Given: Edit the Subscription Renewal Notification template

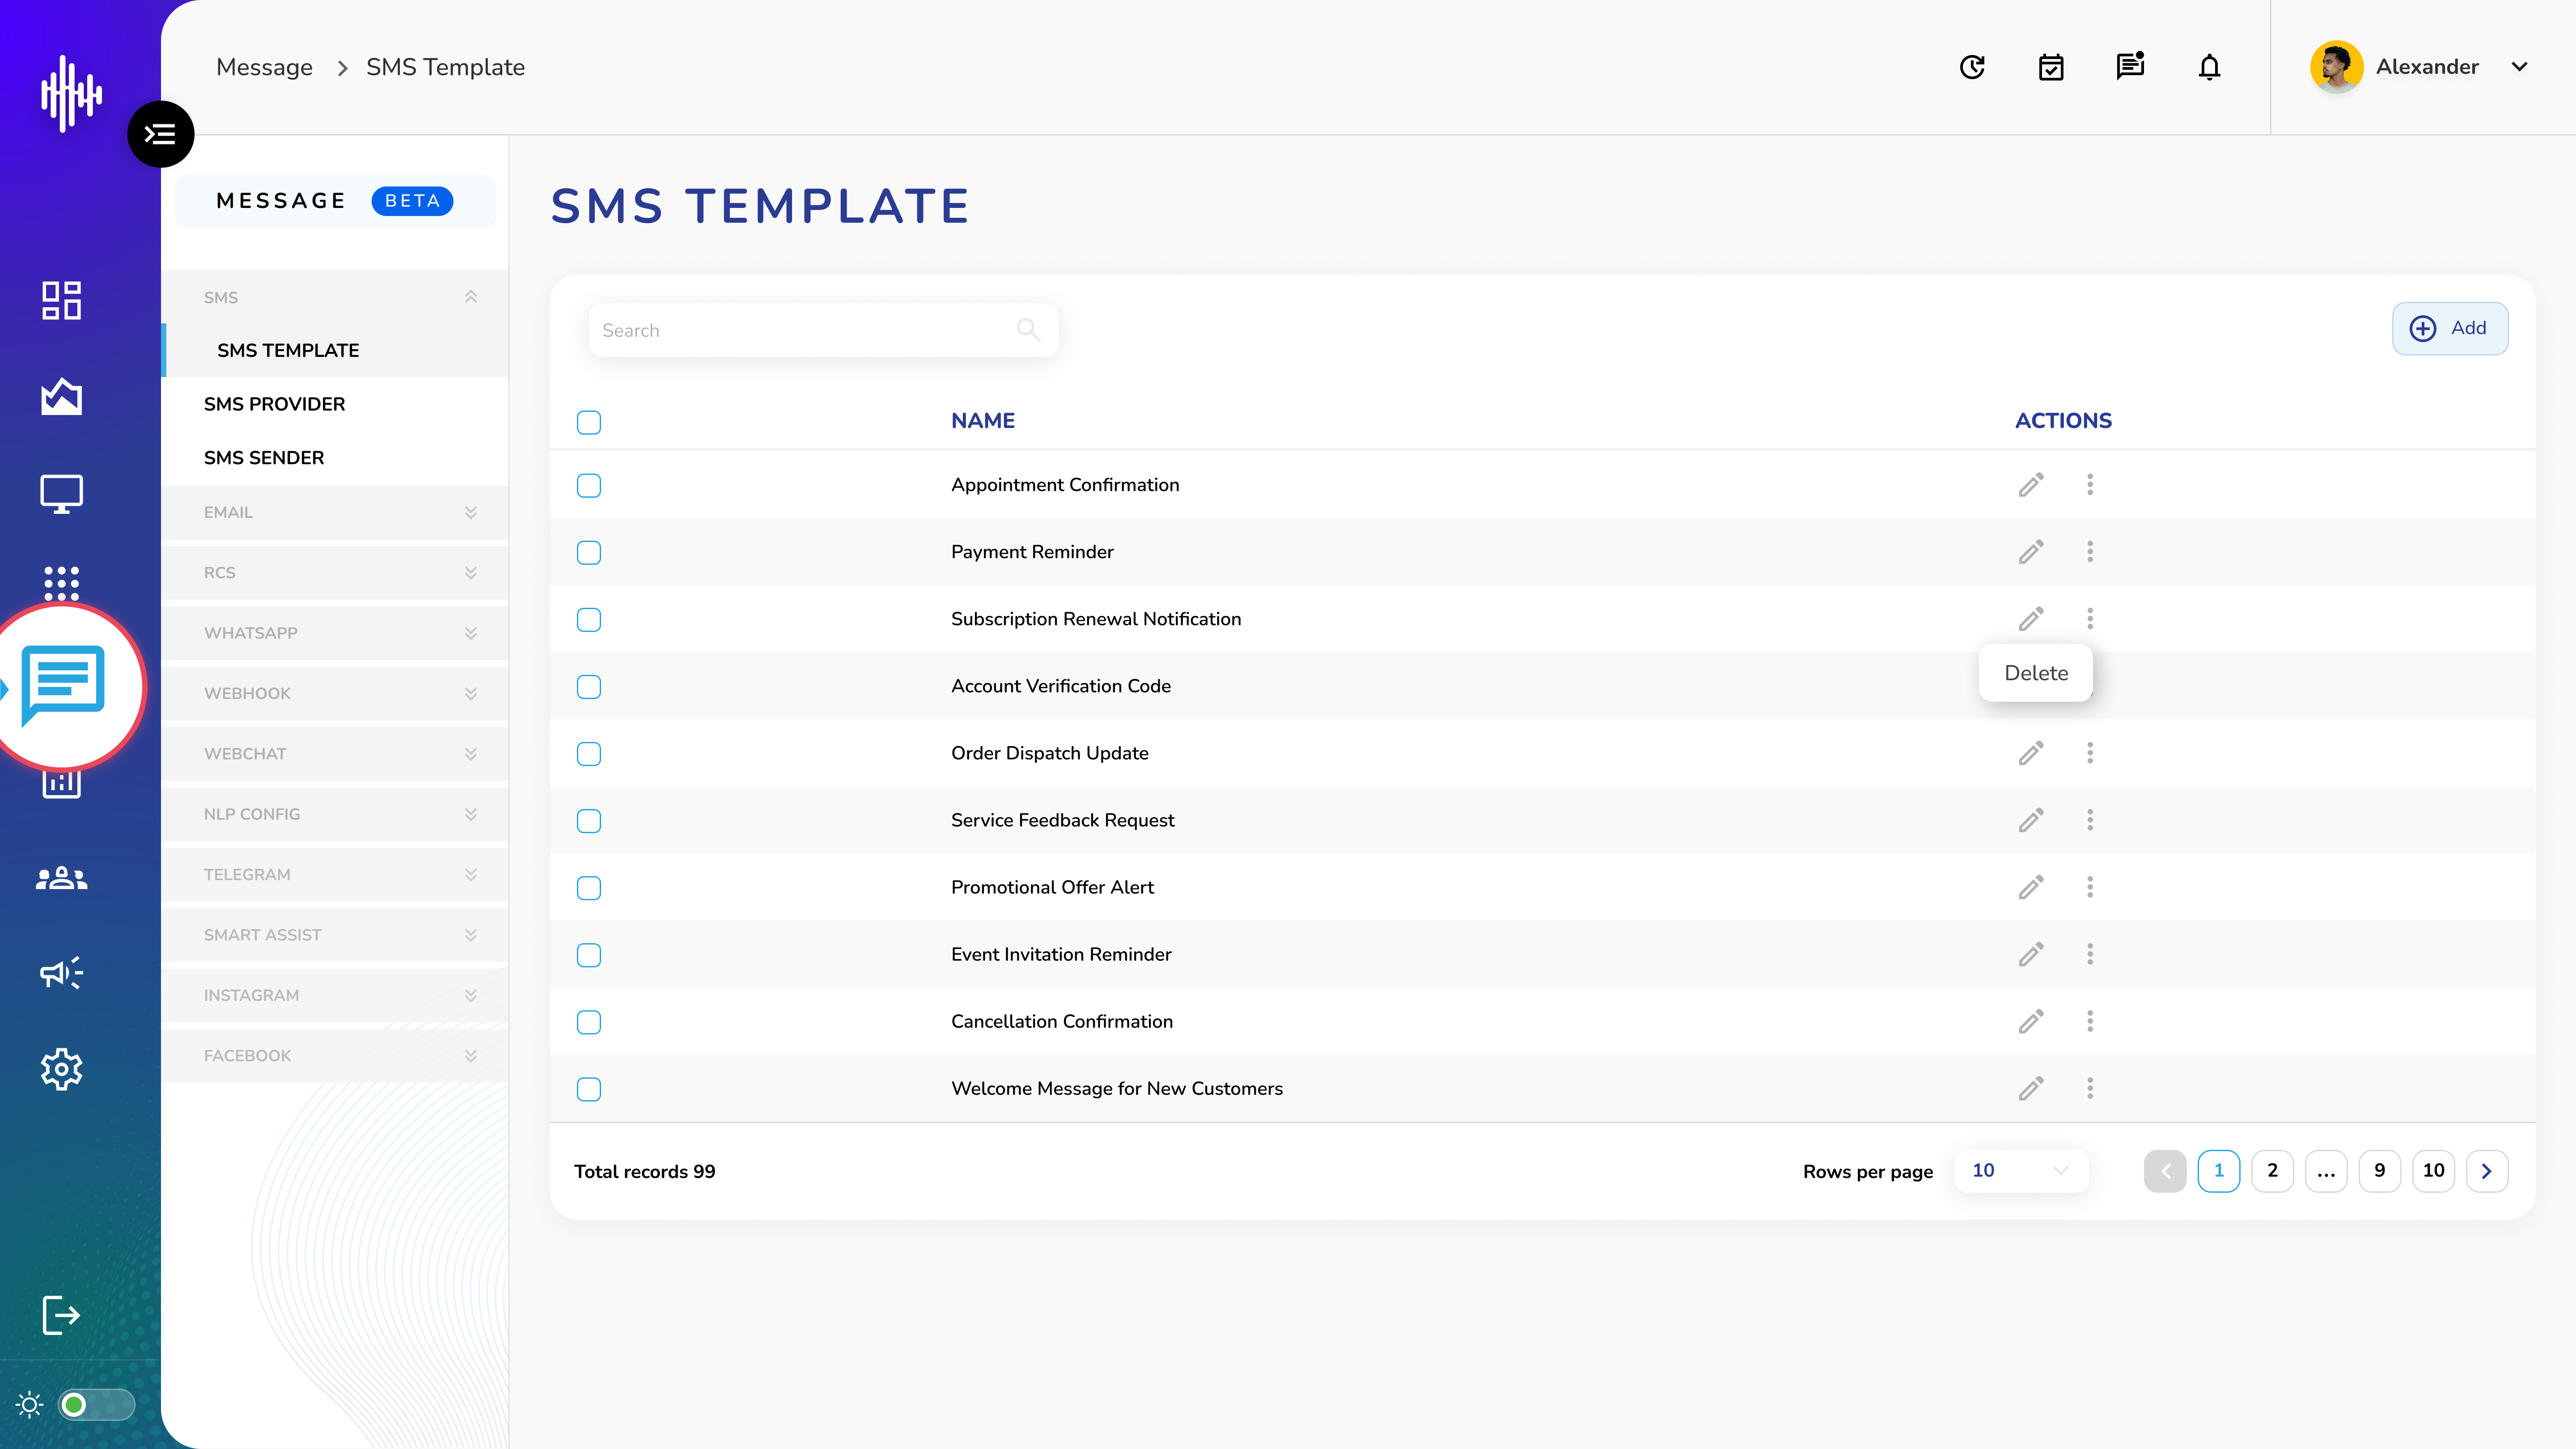Looking at the screenshot, I should (x=2031, y=619).
